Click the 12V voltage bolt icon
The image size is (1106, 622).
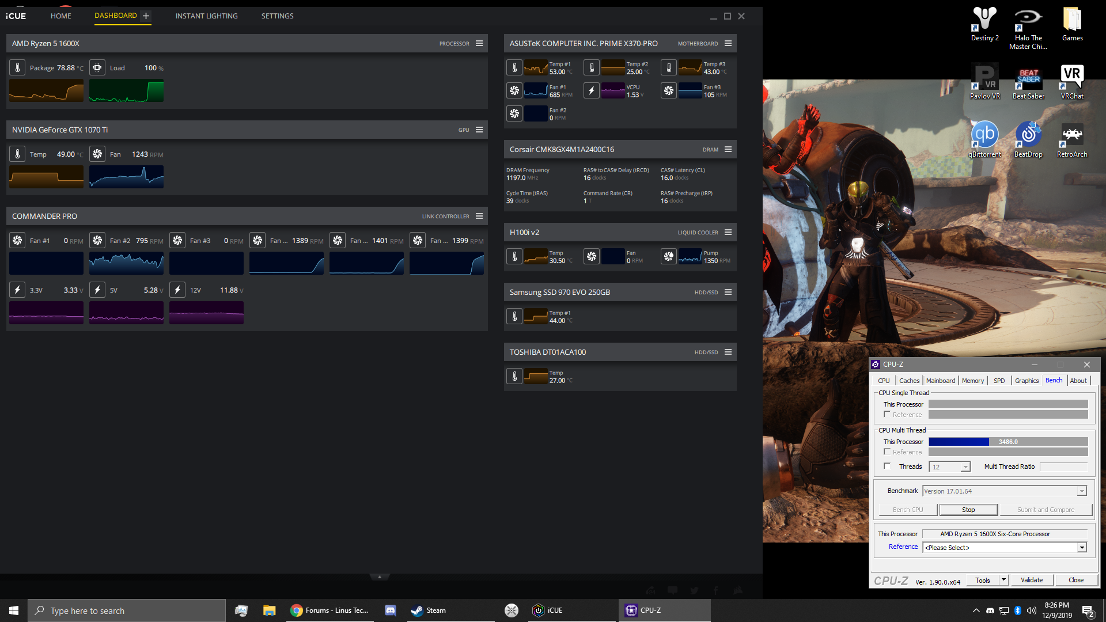tap(177, 290)
